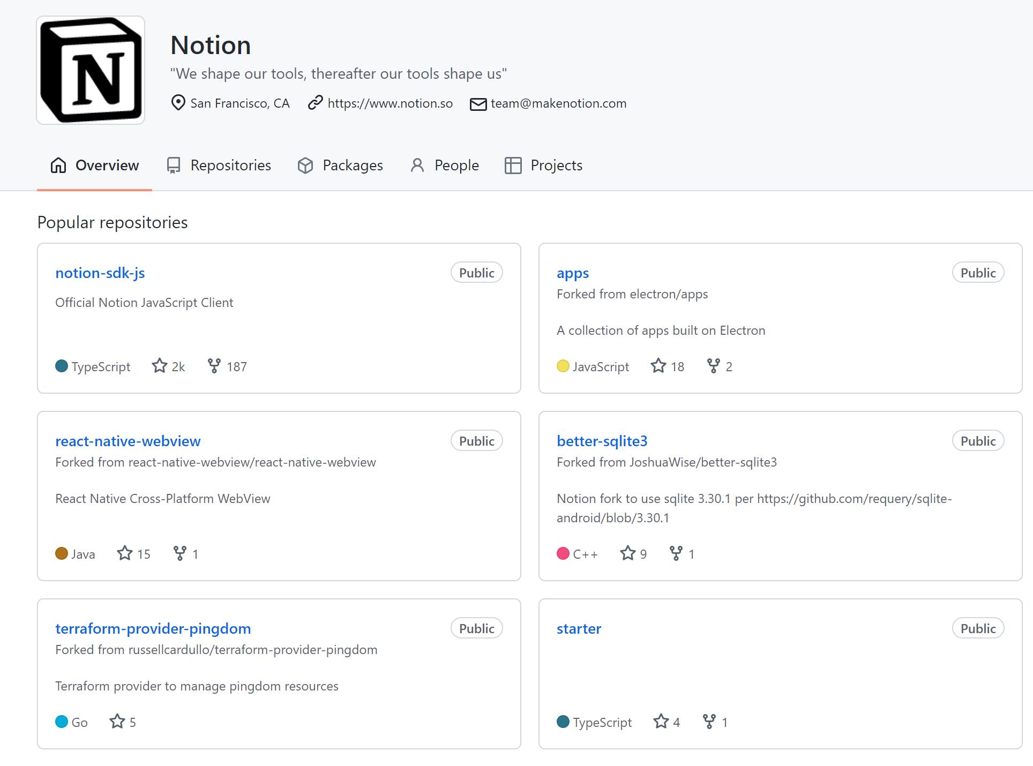Click fork icon on apps repository card
1033x766 pixels.
tap(713, 366)
